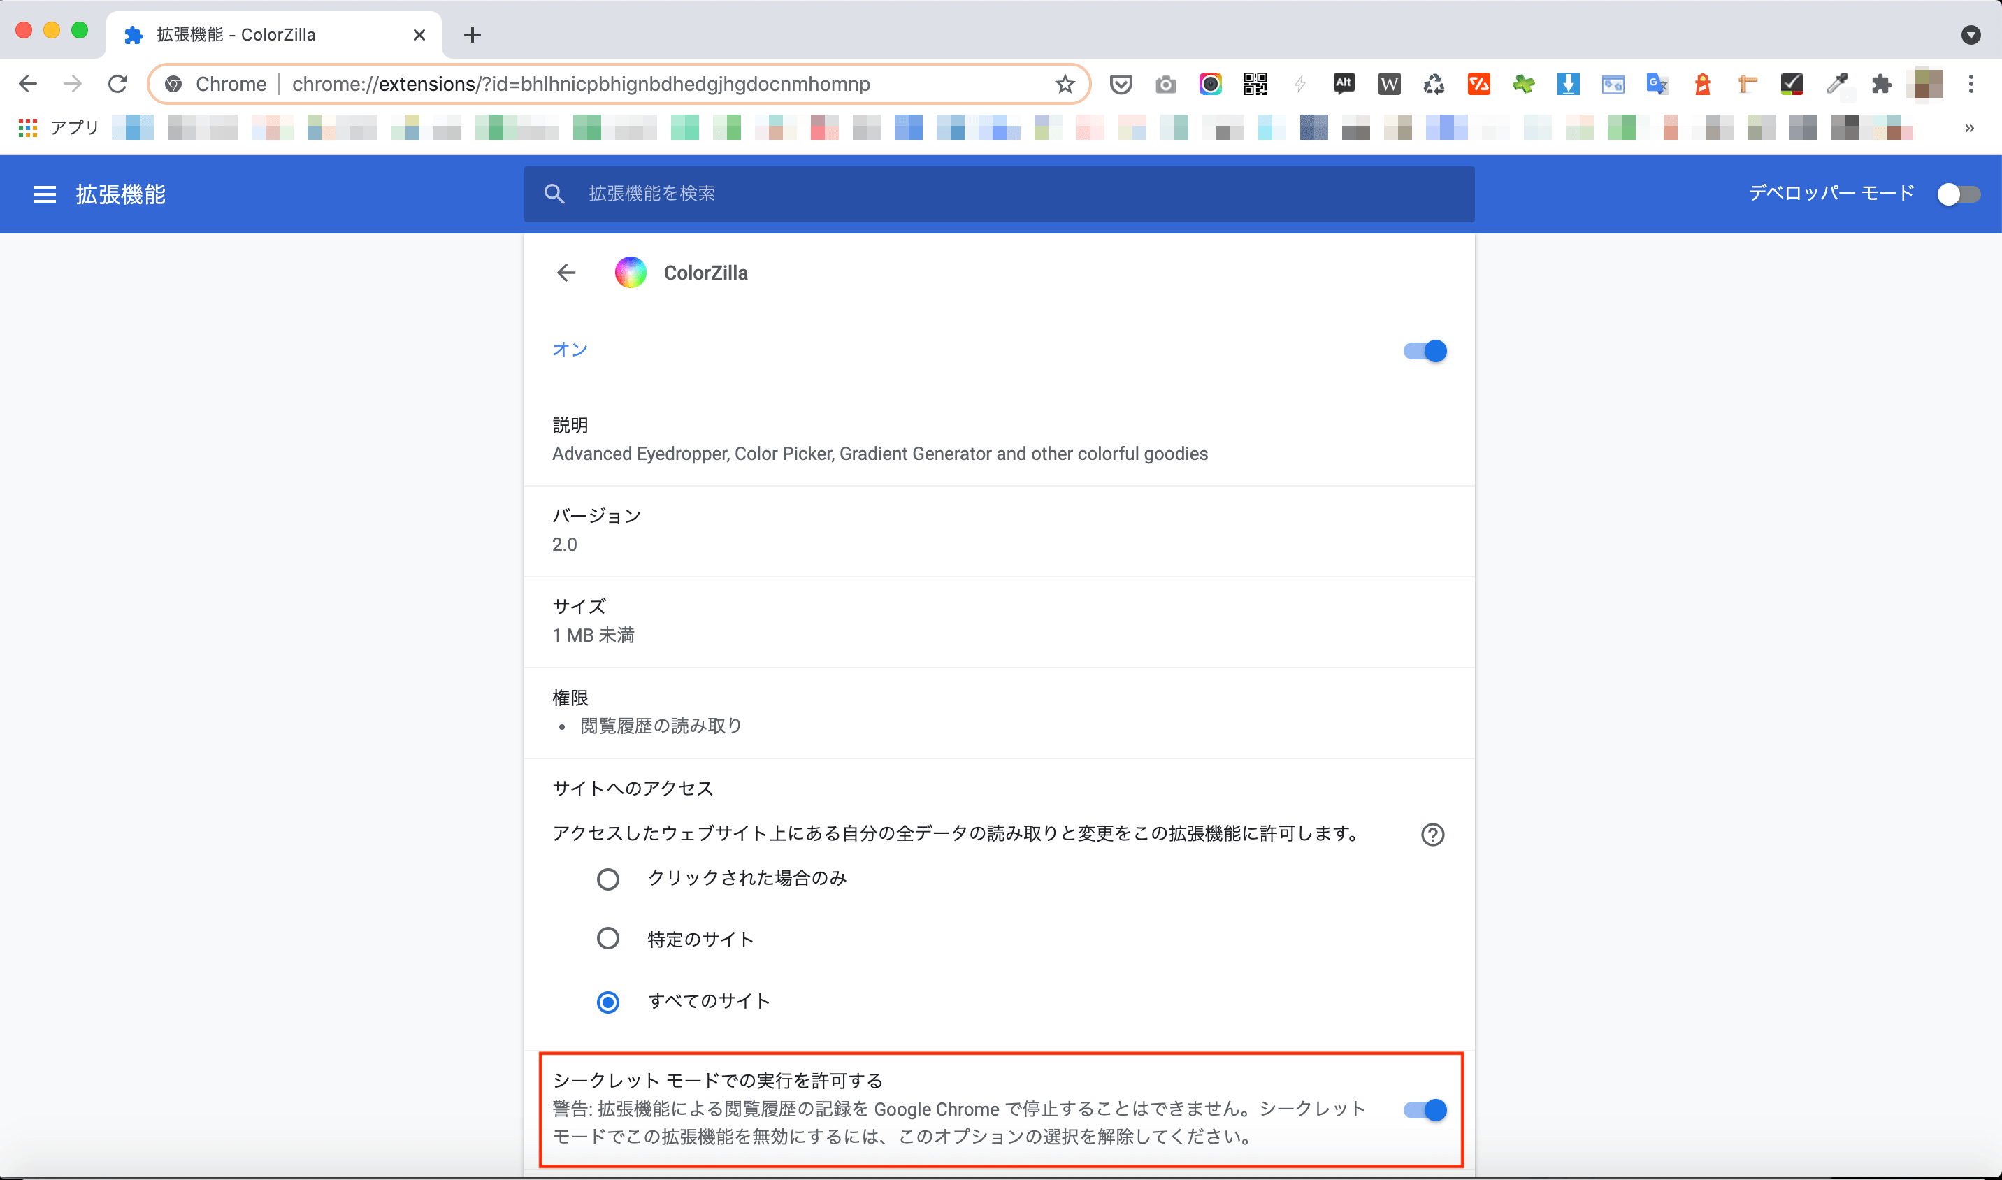
Task: Open the Chrome three-dot menu
Action: [x=1971, y=85]
